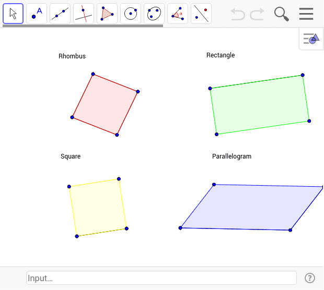This screenshot has width=324, height=290.
Task: Click the leftmost vertex of the rhombus
Action: click(x=72, y=117)
